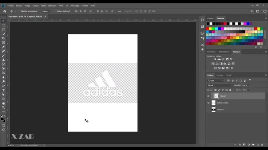Open the collapsed History panel icon
Viewport: 268px width, 150px height.
pyautogui.click(x=203, y=20)
